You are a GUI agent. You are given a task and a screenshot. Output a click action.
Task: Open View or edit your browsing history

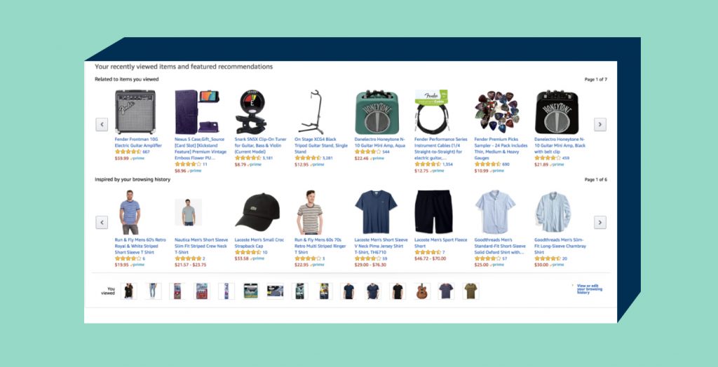pyautogui.click(x=589, y=289)
